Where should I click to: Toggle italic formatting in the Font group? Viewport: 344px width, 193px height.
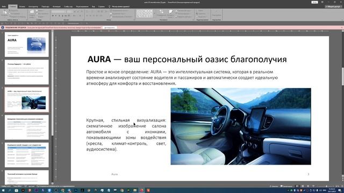56,16
